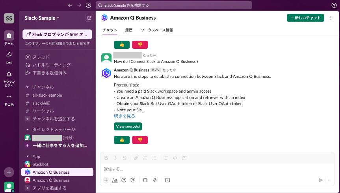Open send options dropdown arrow

tap(329, 180)
